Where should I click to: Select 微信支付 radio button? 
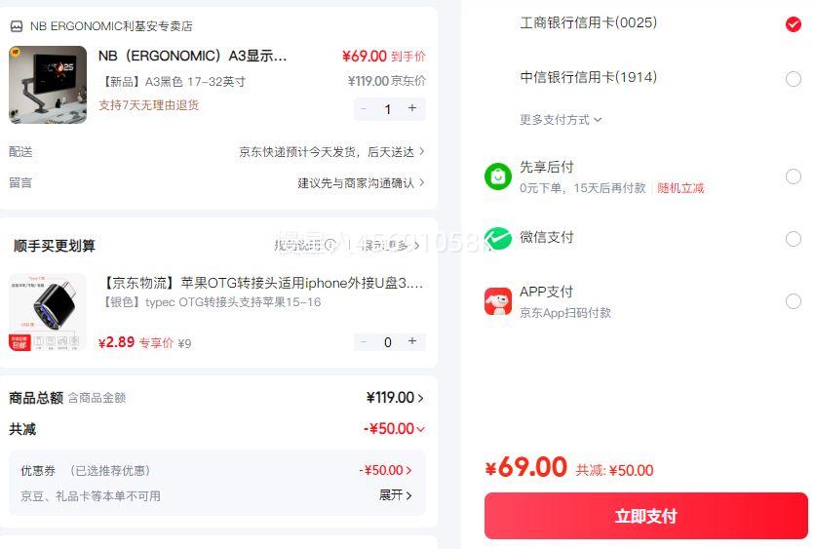pyautogui.click(x=793, y=239)
